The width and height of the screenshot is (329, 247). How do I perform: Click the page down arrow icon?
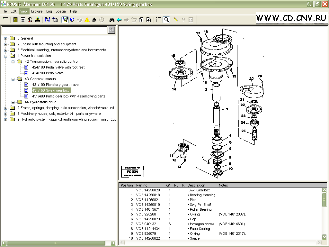(x=148, y=20)
